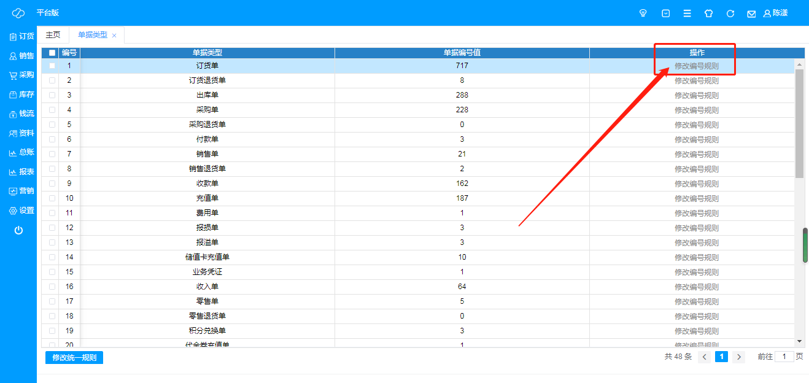Open the theme skin shirt icon
Viewport: 809px width, 383px height.
(708, 13)
